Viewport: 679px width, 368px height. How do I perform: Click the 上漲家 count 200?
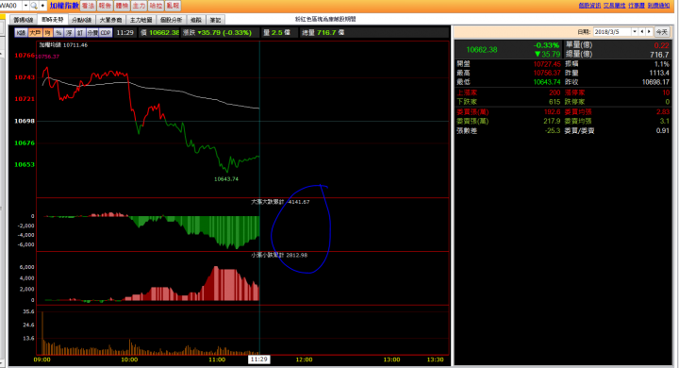click(x=555, y=92)
